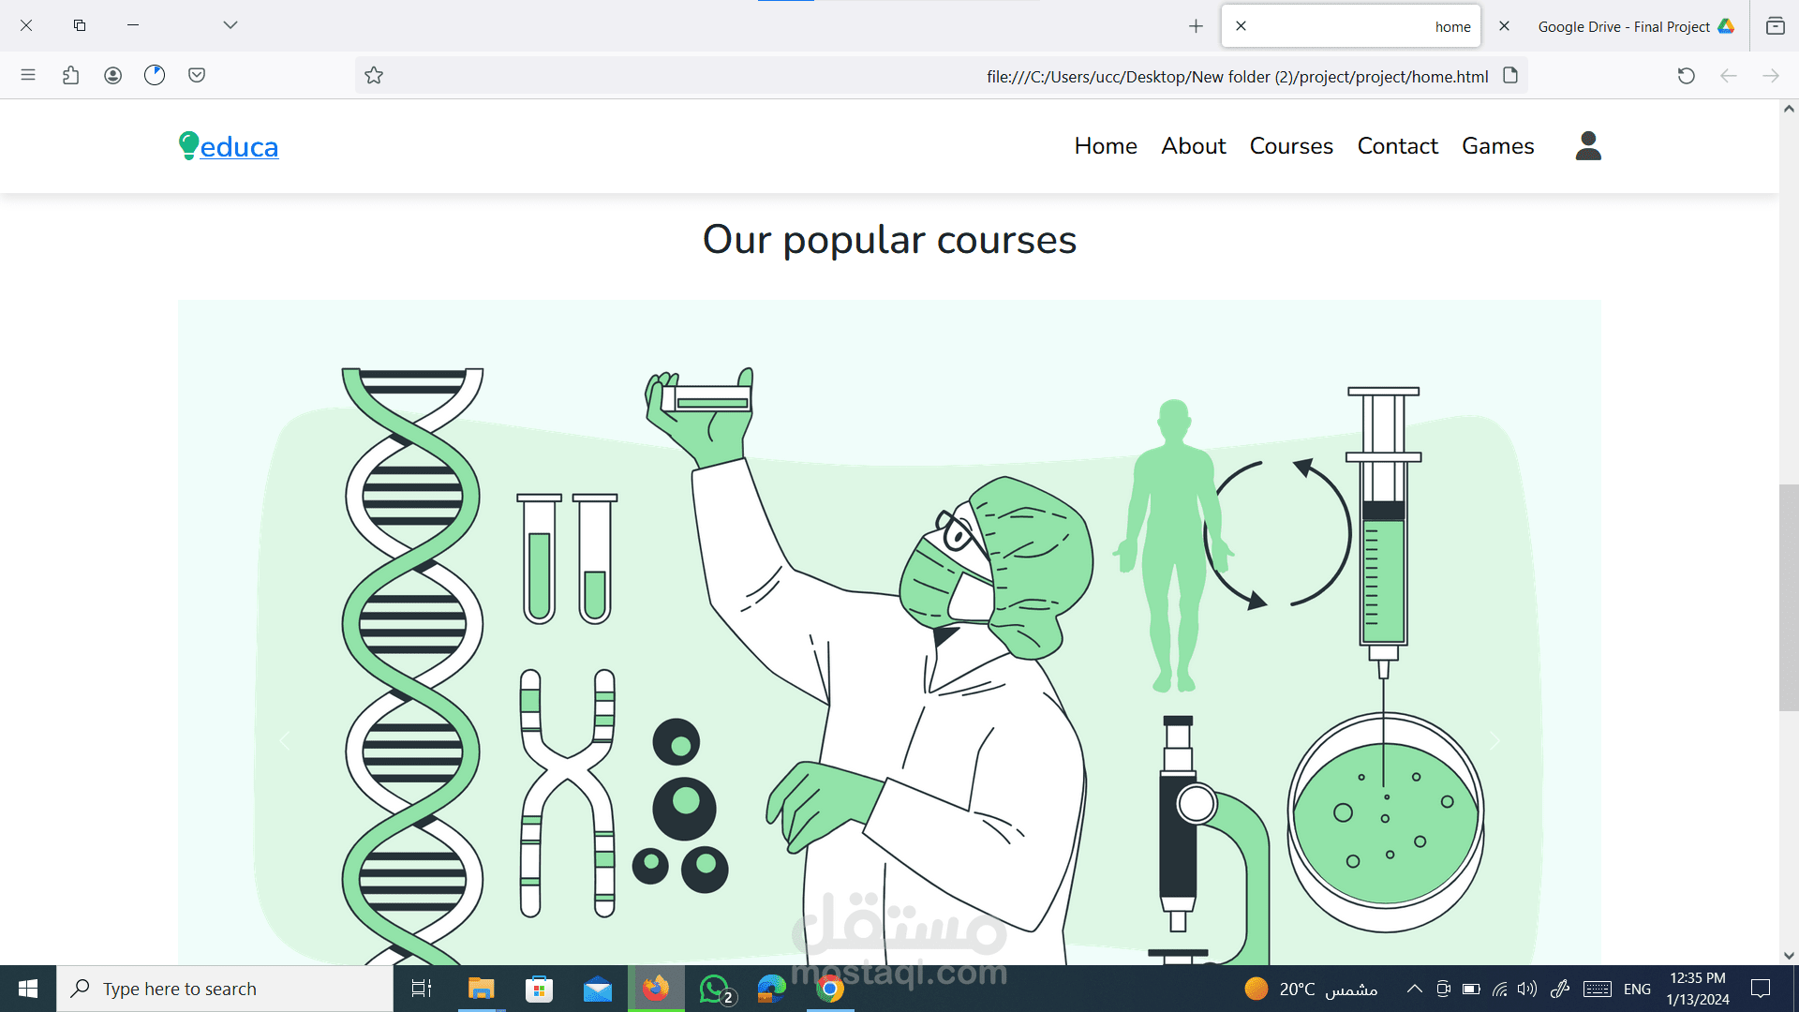Switch to Google Drive Final Project tab
This screenshot has width=1799, height=1012.
click(1625, 26)
